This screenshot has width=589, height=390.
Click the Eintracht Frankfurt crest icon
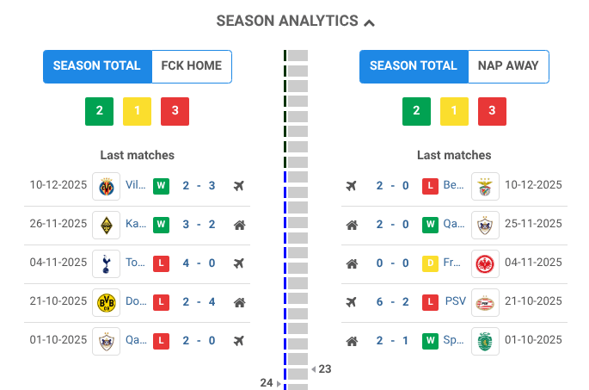pos(485,263)
